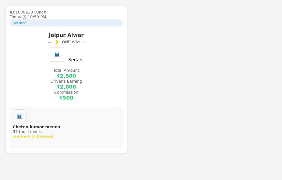This screenshot has width=282, height=180.
Task: Click the yellow oval badge beside ONE WAY
Action: tap(57, 42)
